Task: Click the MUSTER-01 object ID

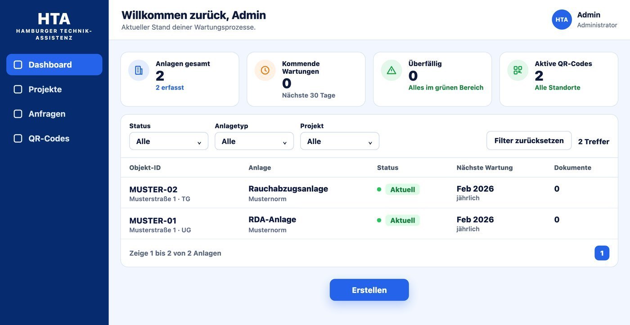Action: pos(153,221)
